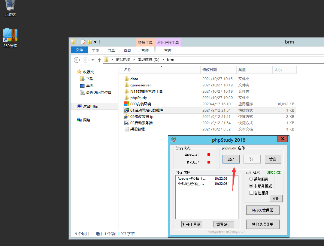Sort by the 修改日期 column header
This screenshot has width=324, height=246.
coord(218,70)
